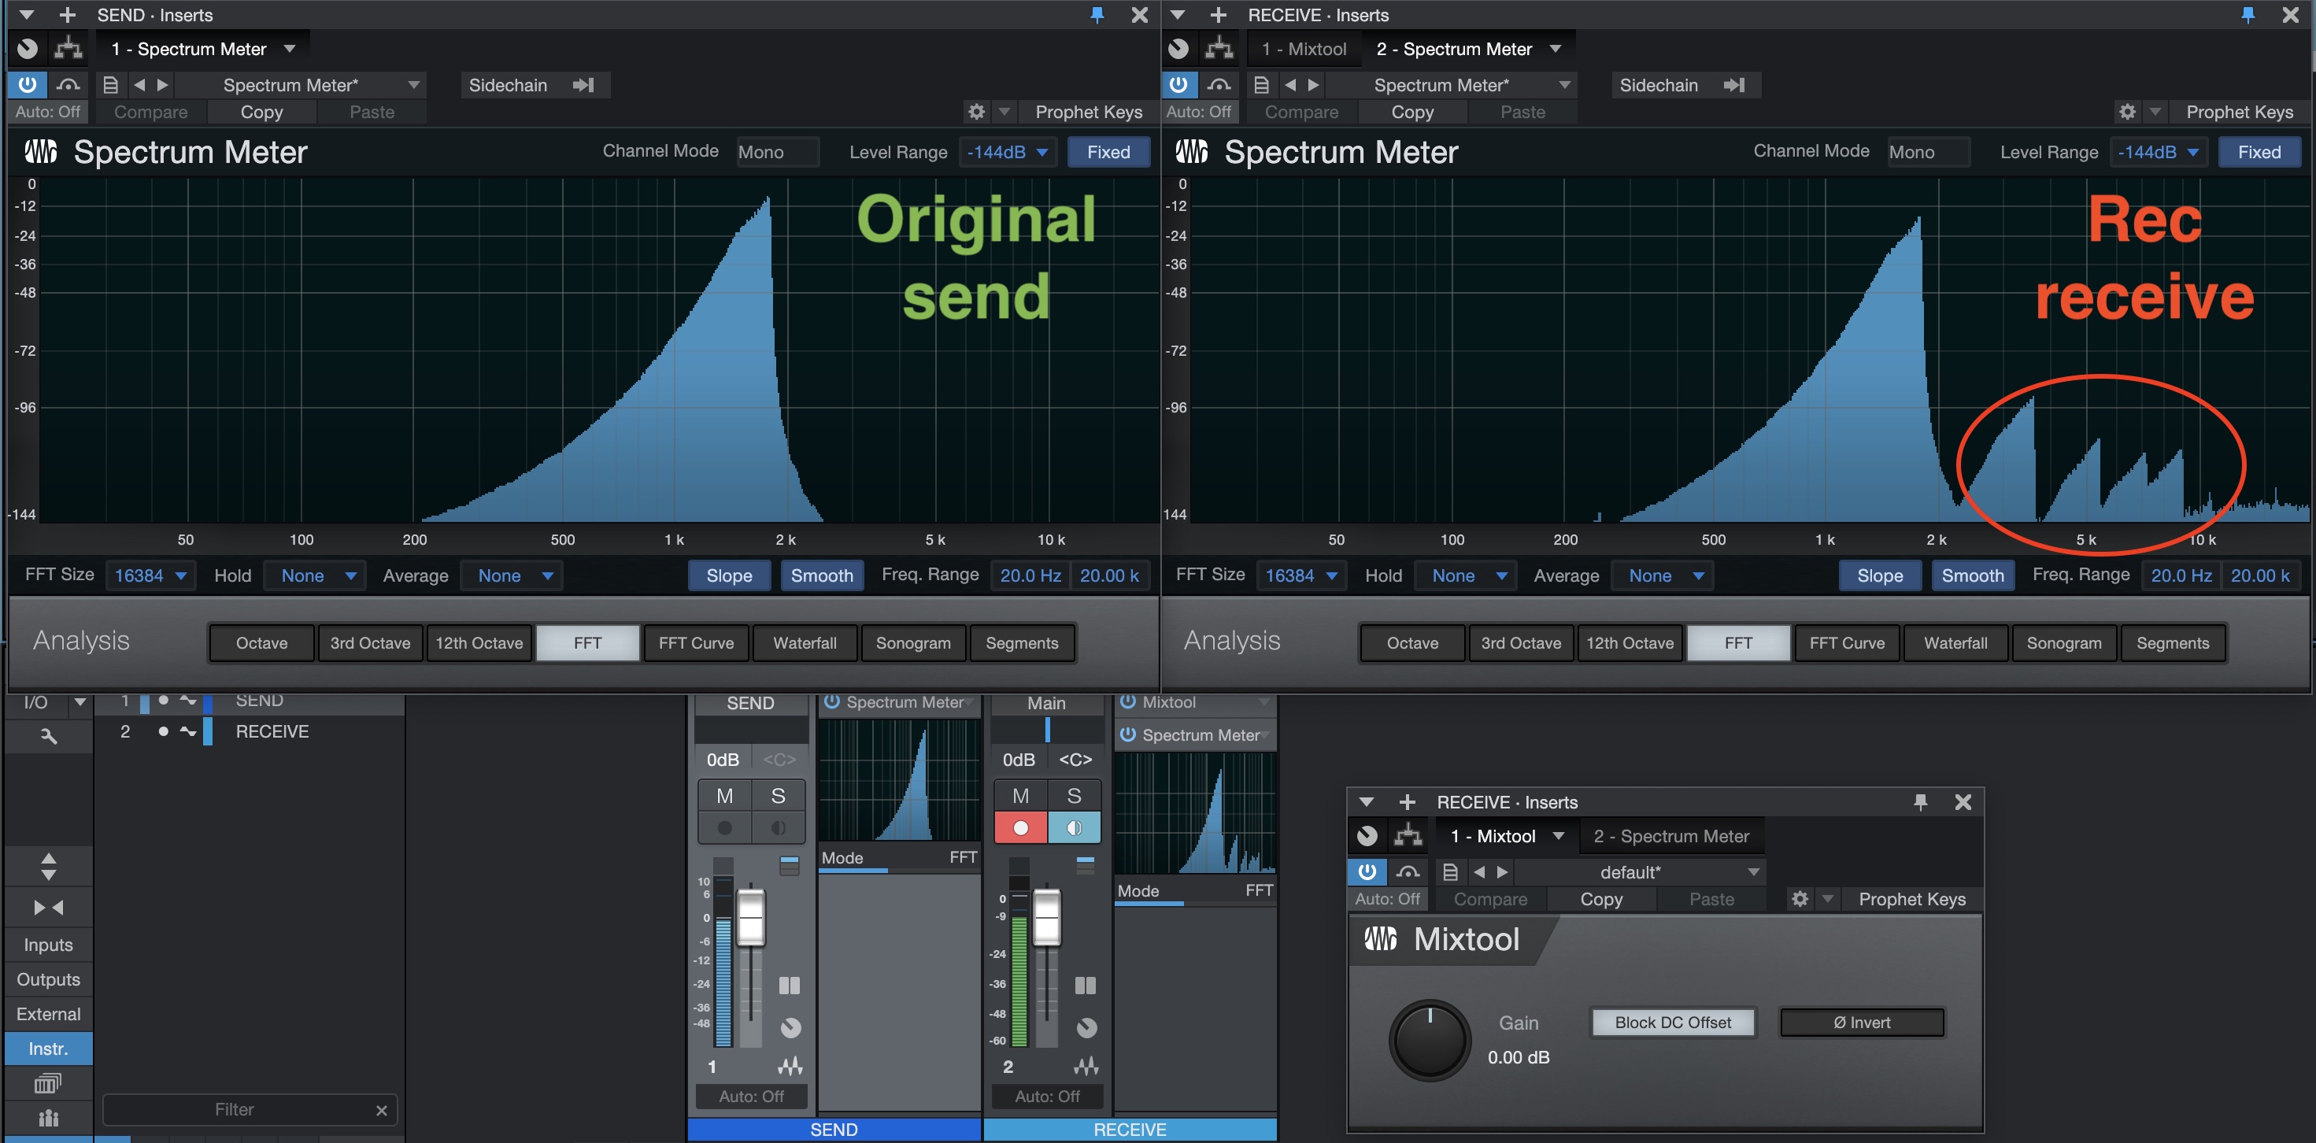
Task: Select Sonogram analysis in RECEIVE meter
Action: point(2064,643)
